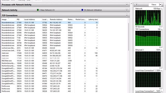Click PID value 5728
The image size is (166, 93).
(x=19, y=51)
